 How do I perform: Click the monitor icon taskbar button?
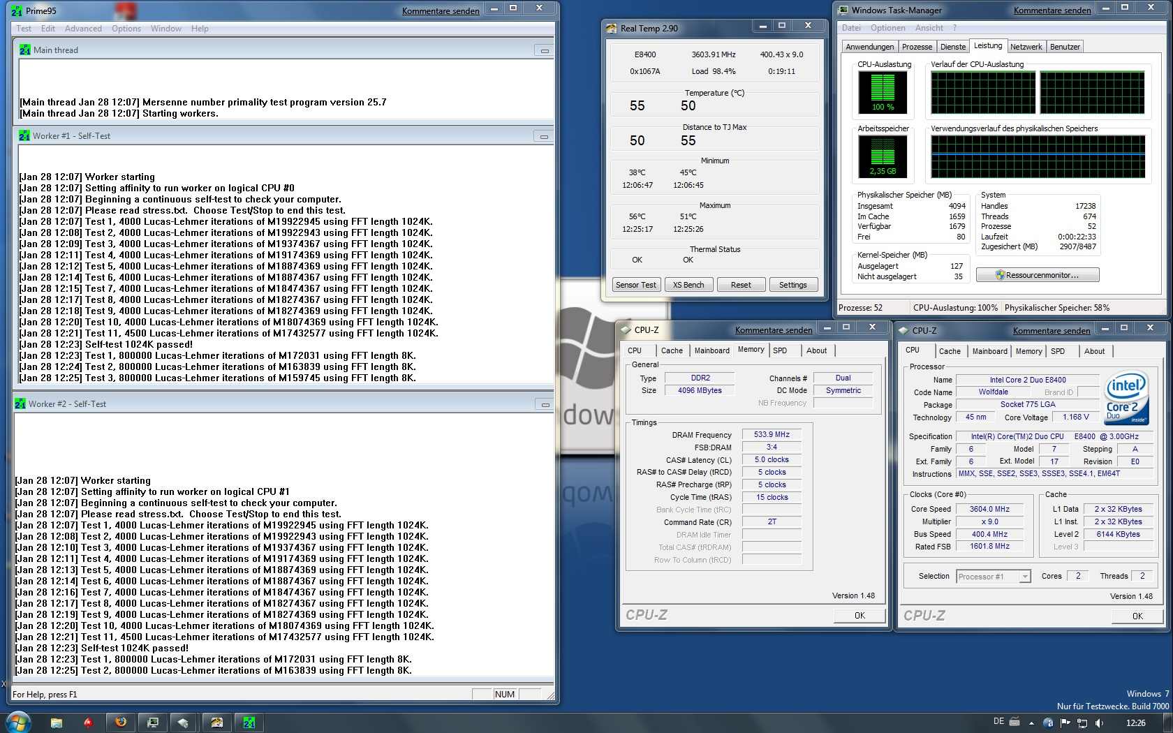point(152,723)
